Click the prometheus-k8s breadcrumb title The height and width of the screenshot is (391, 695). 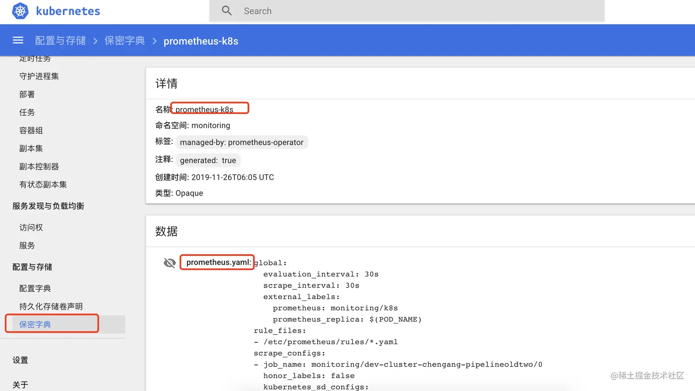point(201,41)
